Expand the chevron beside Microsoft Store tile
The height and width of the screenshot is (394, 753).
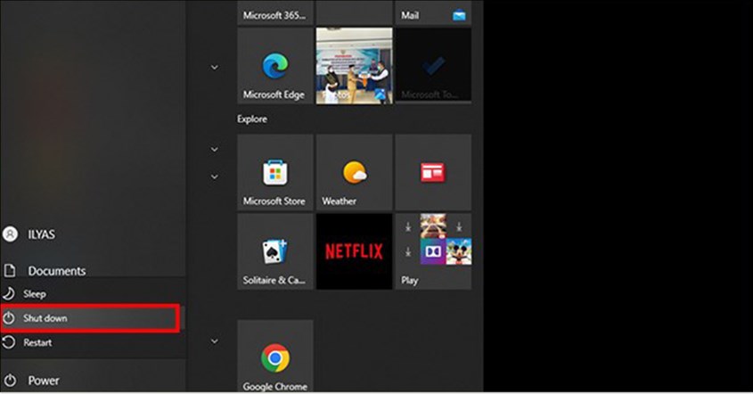point(215,176)
